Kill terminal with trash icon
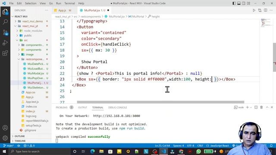Viewport: 276px width, 155px height. (x=261, y=107)
